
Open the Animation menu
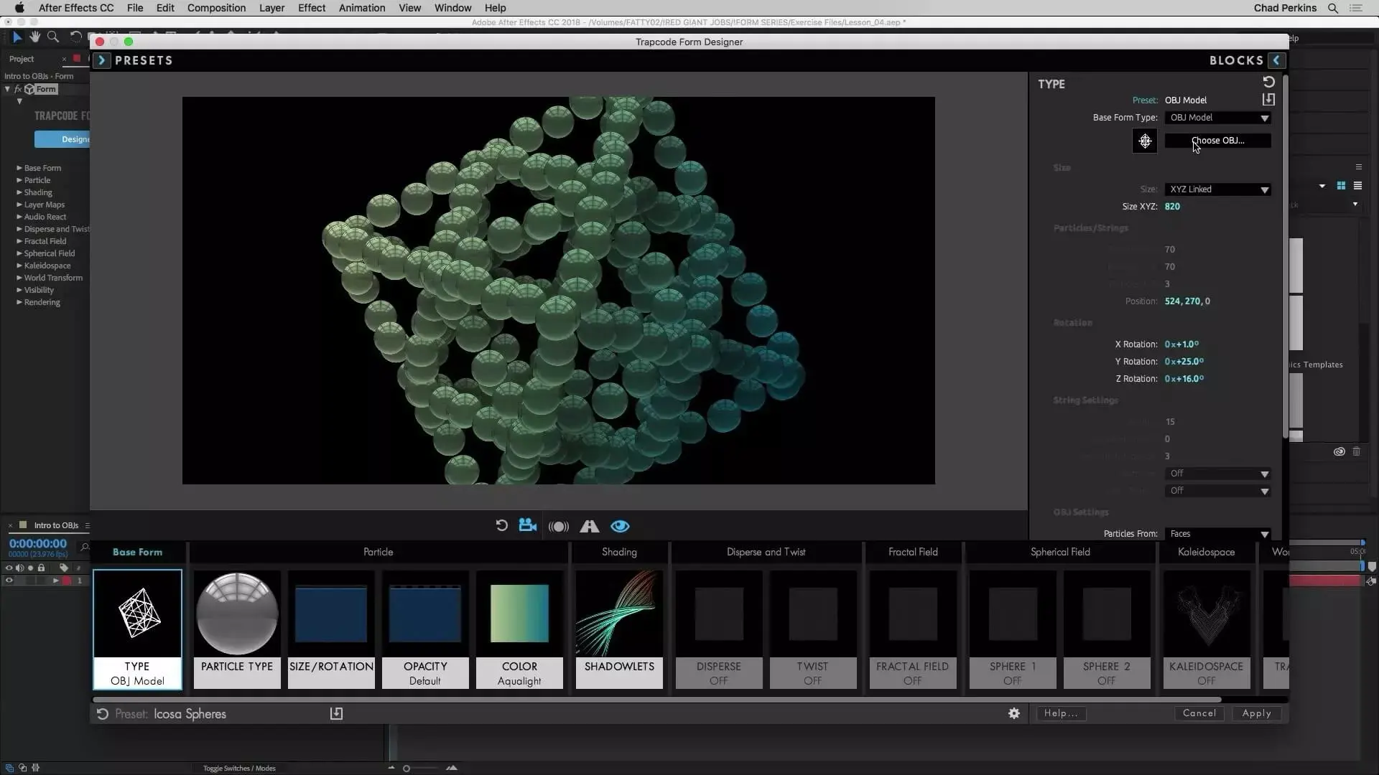(x=362, y=8)
